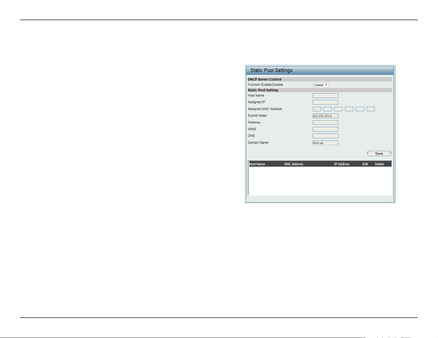This screenshot has height=338, width=438.
Task: Click the Save button
Action: click(x=379, y=153)
